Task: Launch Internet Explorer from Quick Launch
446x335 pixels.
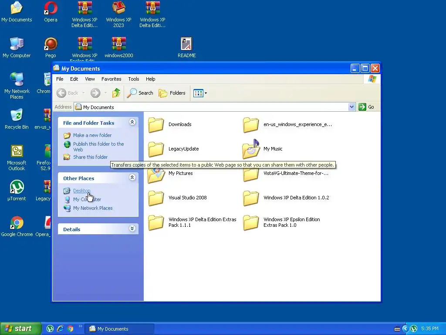Action: tap(60, 329)
